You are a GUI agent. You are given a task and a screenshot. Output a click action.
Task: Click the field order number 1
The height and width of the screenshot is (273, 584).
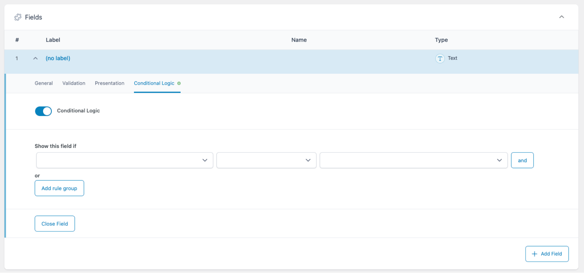pos(17,58)
